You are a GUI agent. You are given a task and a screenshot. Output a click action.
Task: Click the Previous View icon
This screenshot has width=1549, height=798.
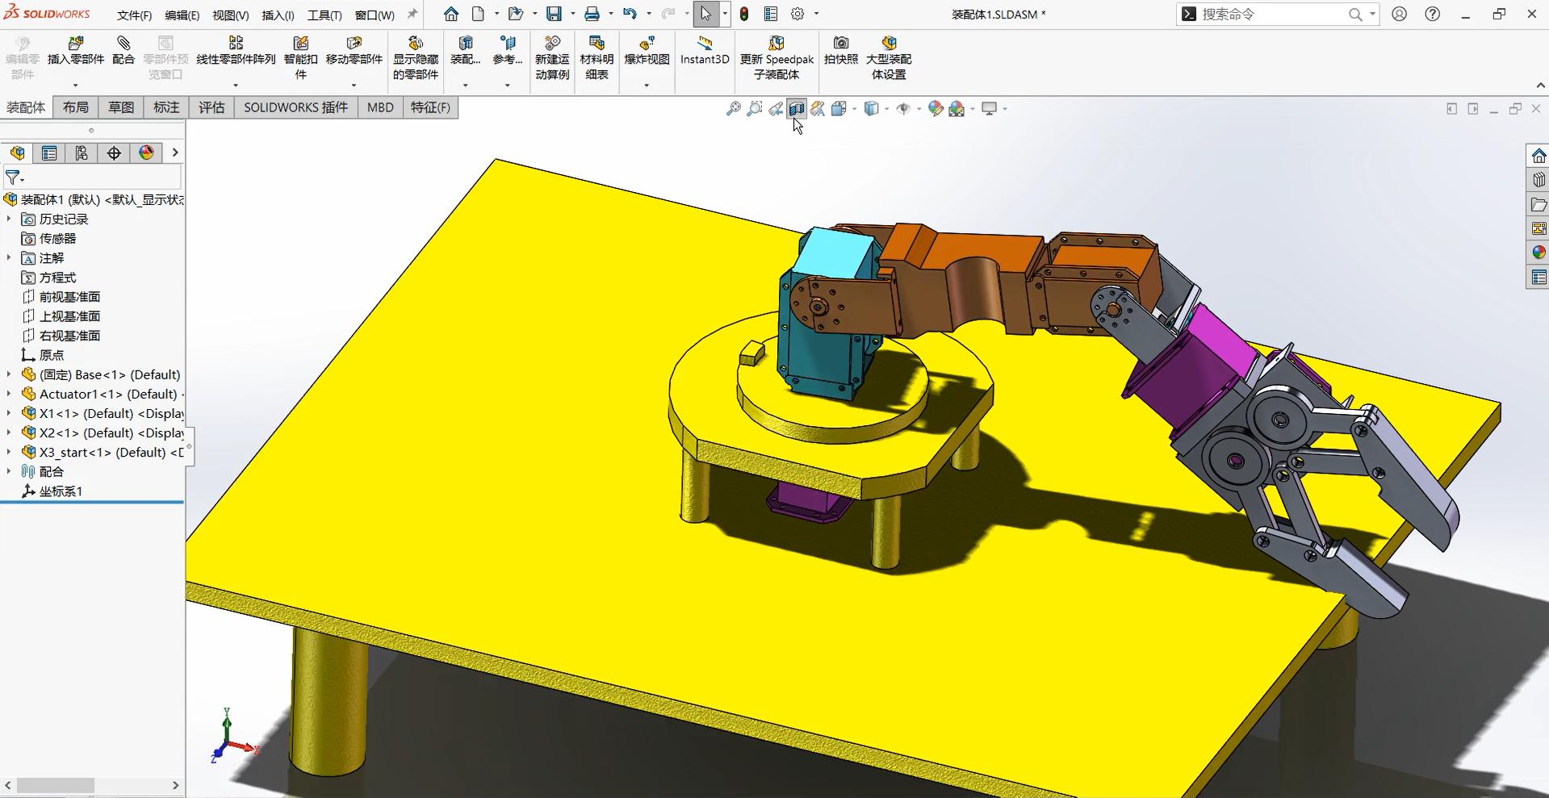(776, 109)
